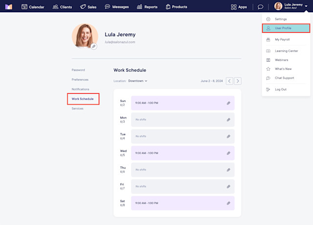Screen dimensions: 313x225
Task: Click the large Lula Jeremy profile photo
Action: click(85, 36)
